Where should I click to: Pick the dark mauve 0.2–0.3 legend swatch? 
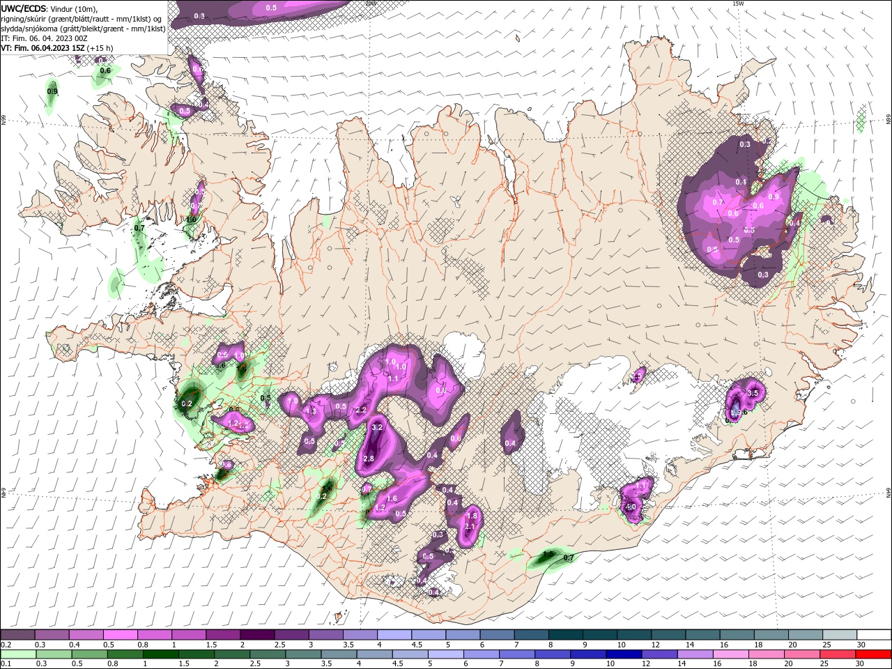(17, 635)
